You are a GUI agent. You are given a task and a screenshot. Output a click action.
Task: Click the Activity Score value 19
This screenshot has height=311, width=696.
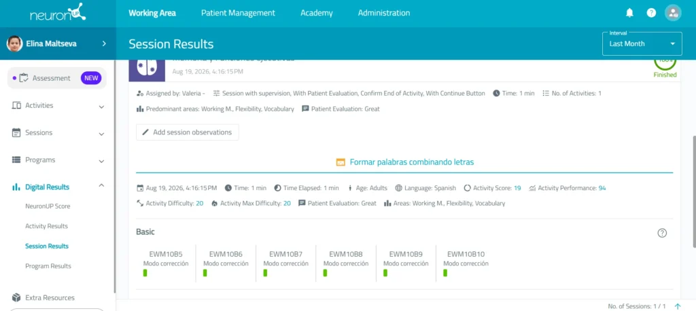point(517,188)
